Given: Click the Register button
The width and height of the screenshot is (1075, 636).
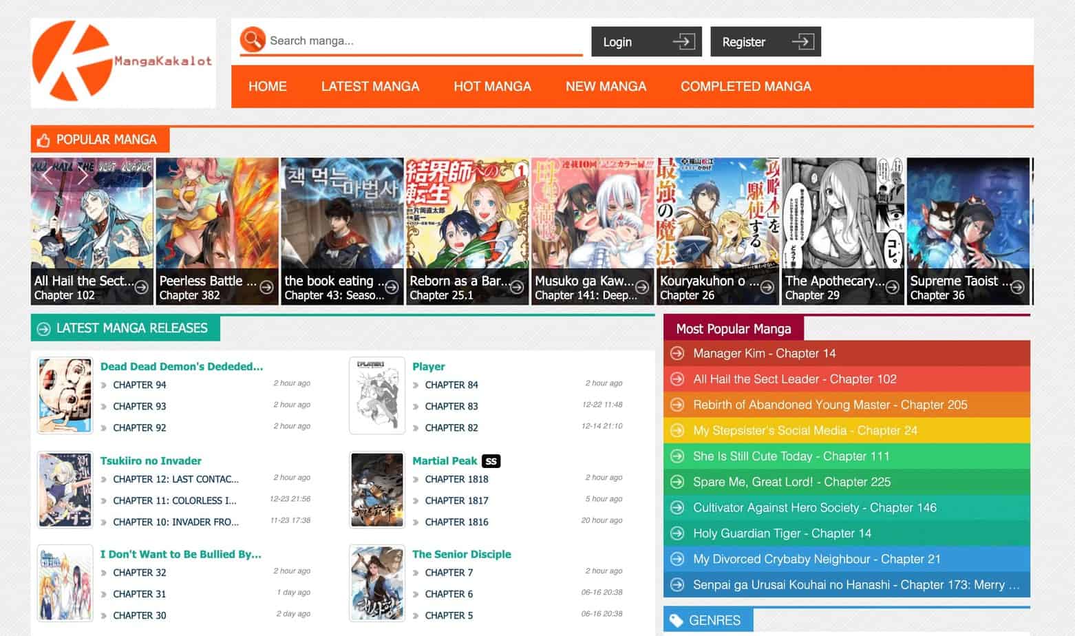Looking at the screenshot, I should [x=765, y=41].
